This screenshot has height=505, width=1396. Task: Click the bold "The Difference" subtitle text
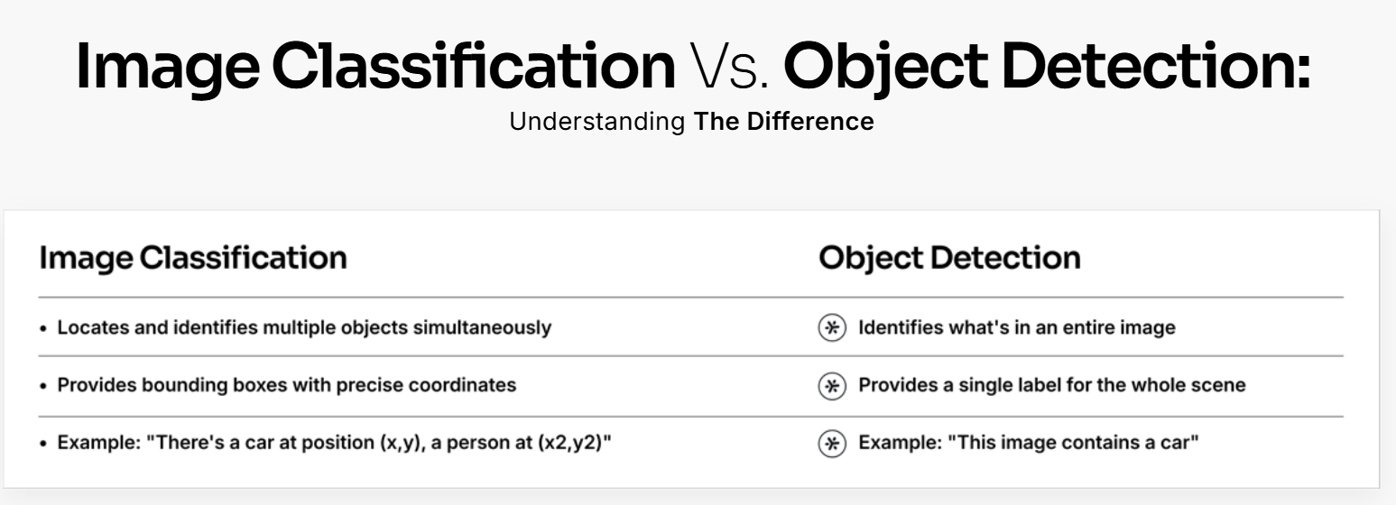click(x=783, y=122)
